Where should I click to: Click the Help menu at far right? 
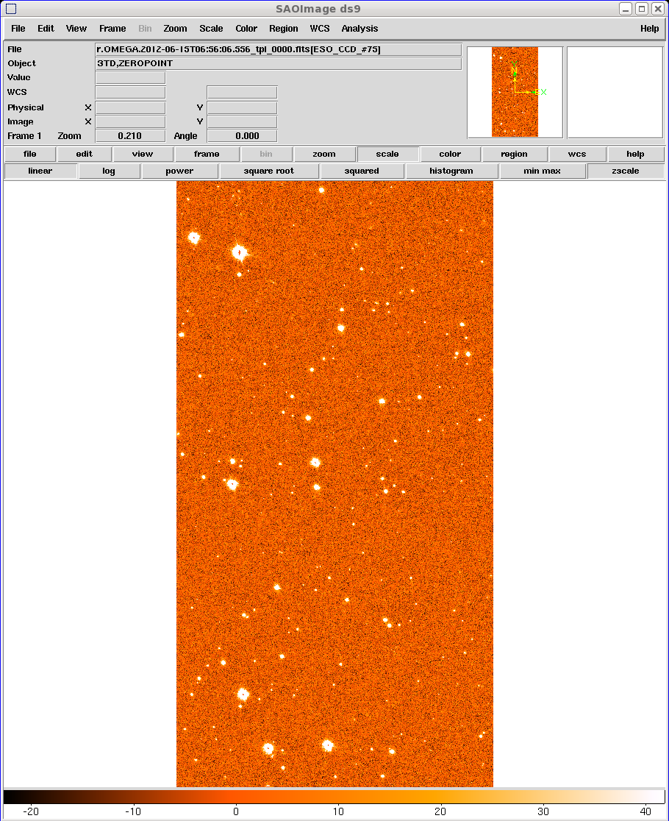click(649, 29)
